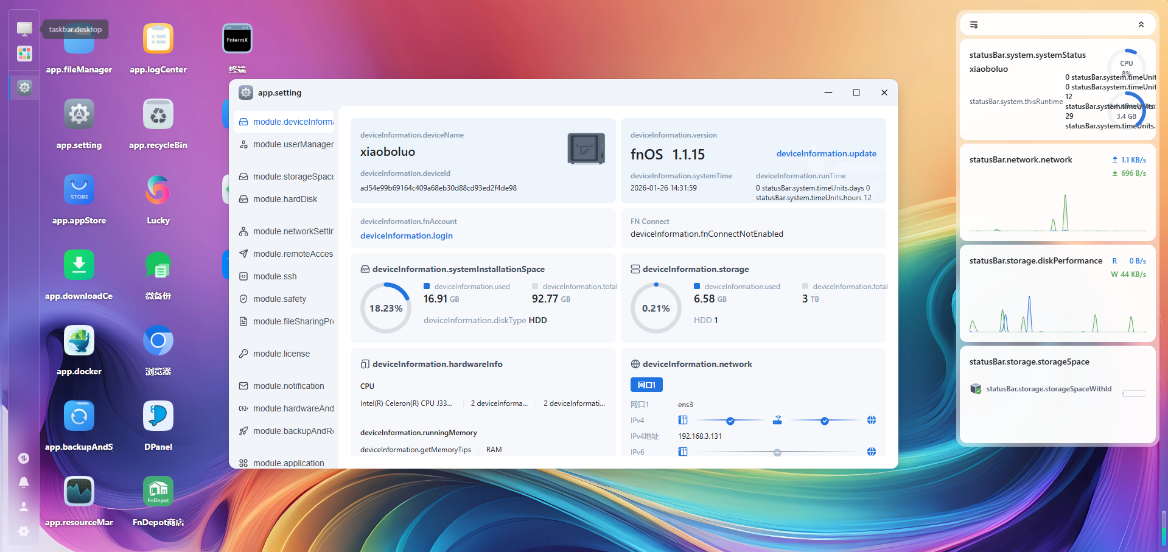Open the app.setting desktop icon
The height and width of the screenshot is (552, 1168).
click(79, 114)
